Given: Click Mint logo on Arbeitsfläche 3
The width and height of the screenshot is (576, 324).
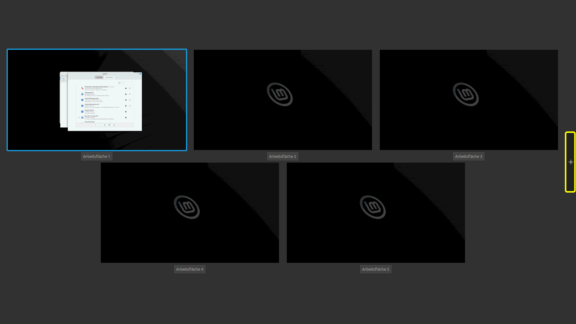Looking at the screenshot, I should point(466,94).
